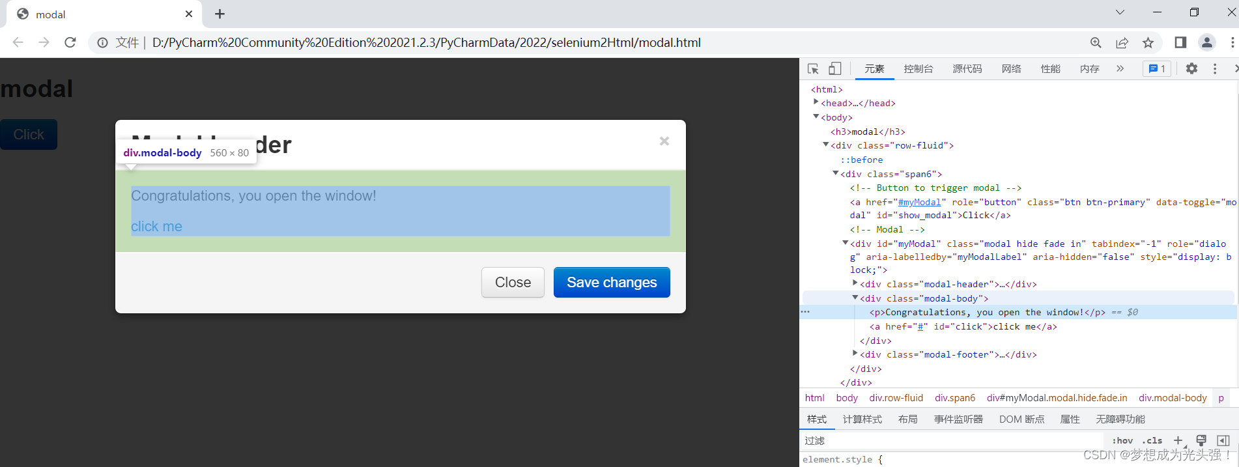Screen dimensions: 1239x467
Task: Click the share page icon
Action: [1122, 42]
